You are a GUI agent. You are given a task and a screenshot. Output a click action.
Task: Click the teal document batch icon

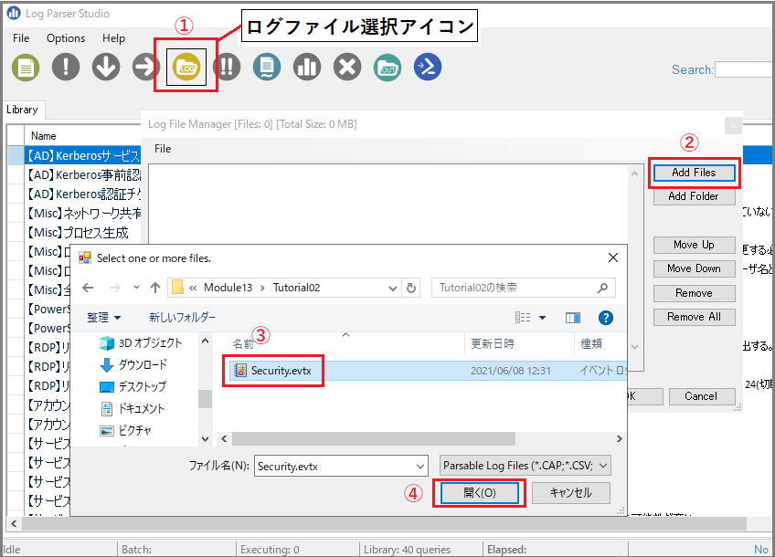pyautogui.click(x=267, y=68)
